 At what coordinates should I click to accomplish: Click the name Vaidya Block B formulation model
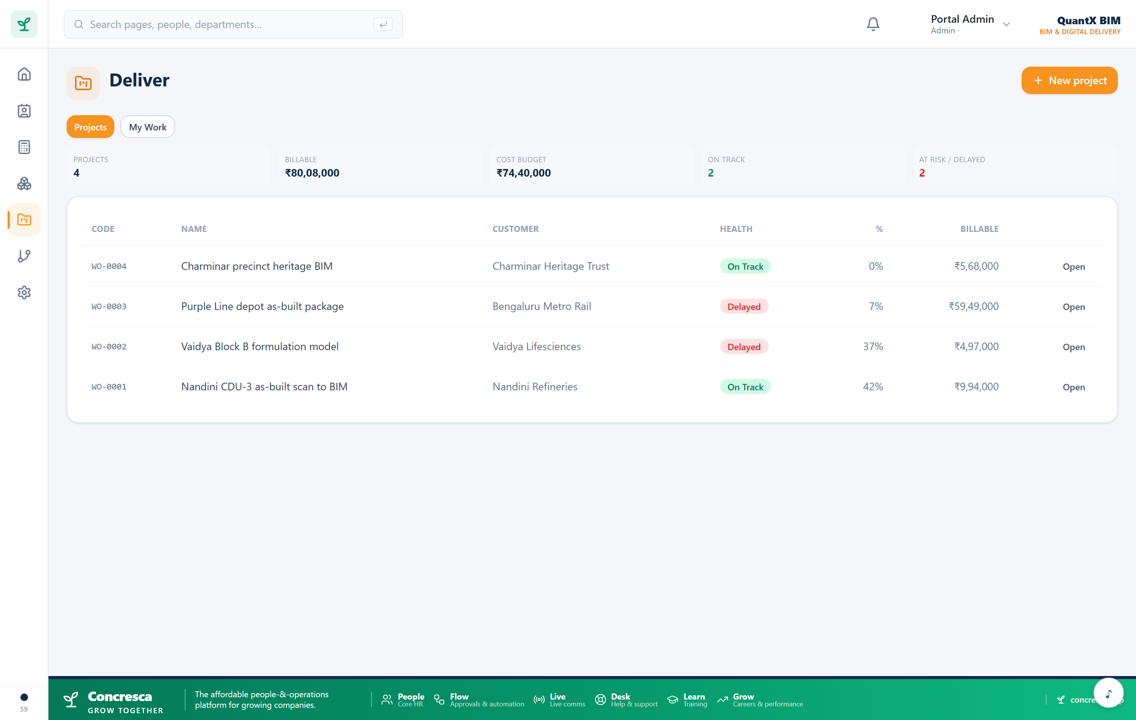[260, 346]
